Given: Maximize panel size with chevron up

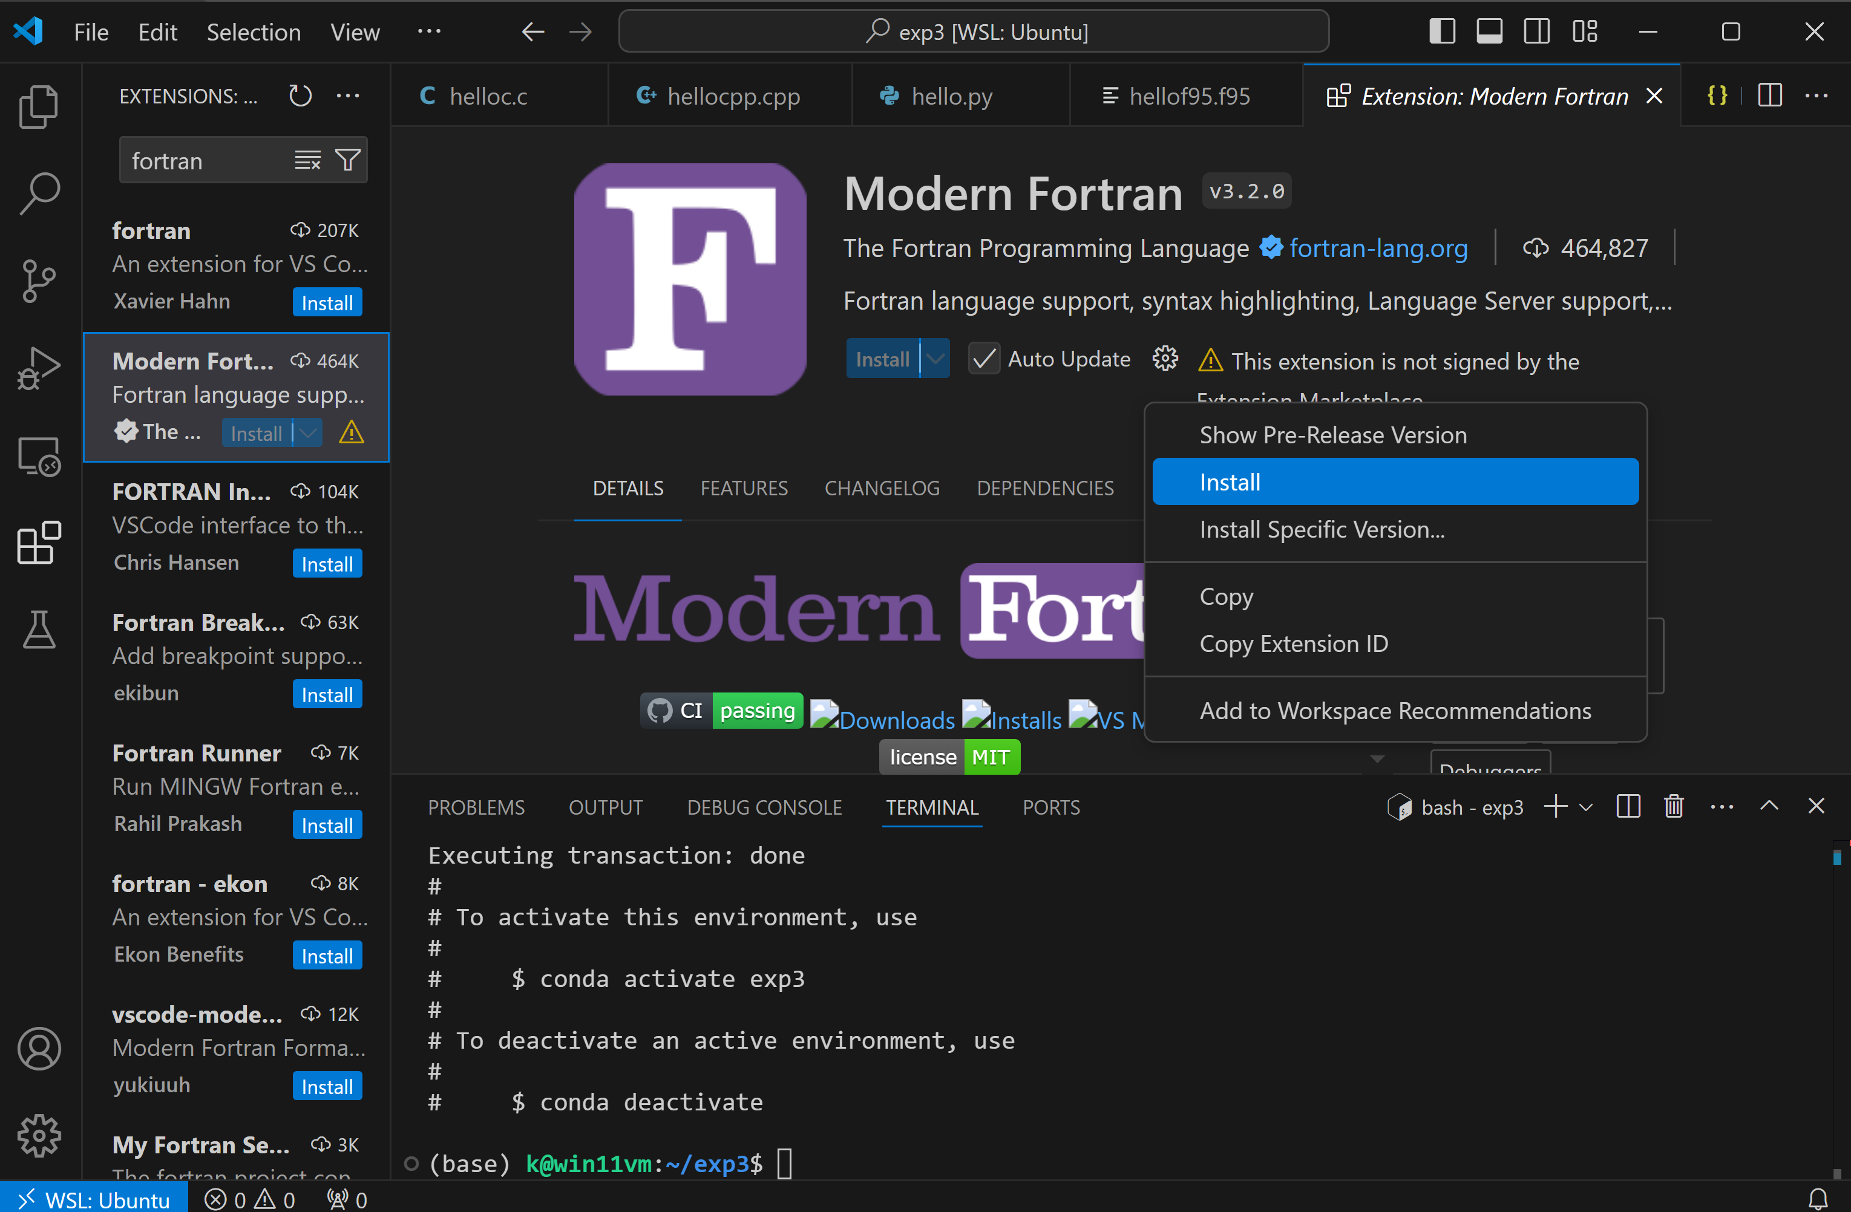Looking at the screenshot, I should click(x=1769, y=806).
